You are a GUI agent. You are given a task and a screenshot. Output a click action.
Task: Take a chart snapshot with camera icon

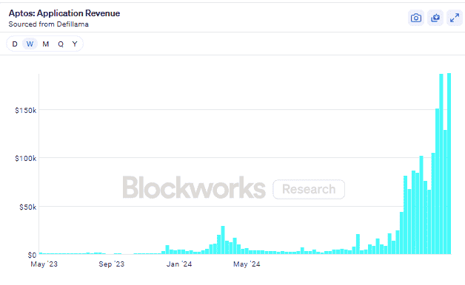tap(416, 18)
